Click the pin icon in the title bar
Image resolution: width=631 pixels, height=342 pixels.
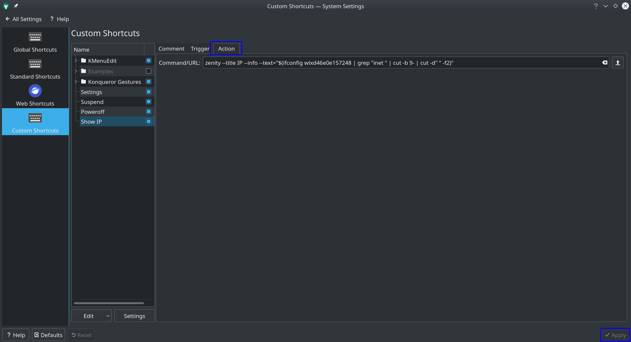coord(15,6)
